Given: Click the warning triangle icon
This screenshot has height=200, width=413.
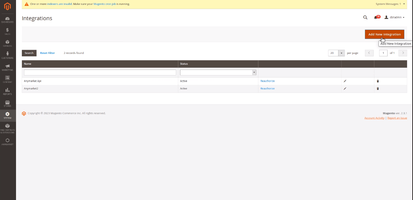Looking at the screenshot, I should [x=26, y=4].
